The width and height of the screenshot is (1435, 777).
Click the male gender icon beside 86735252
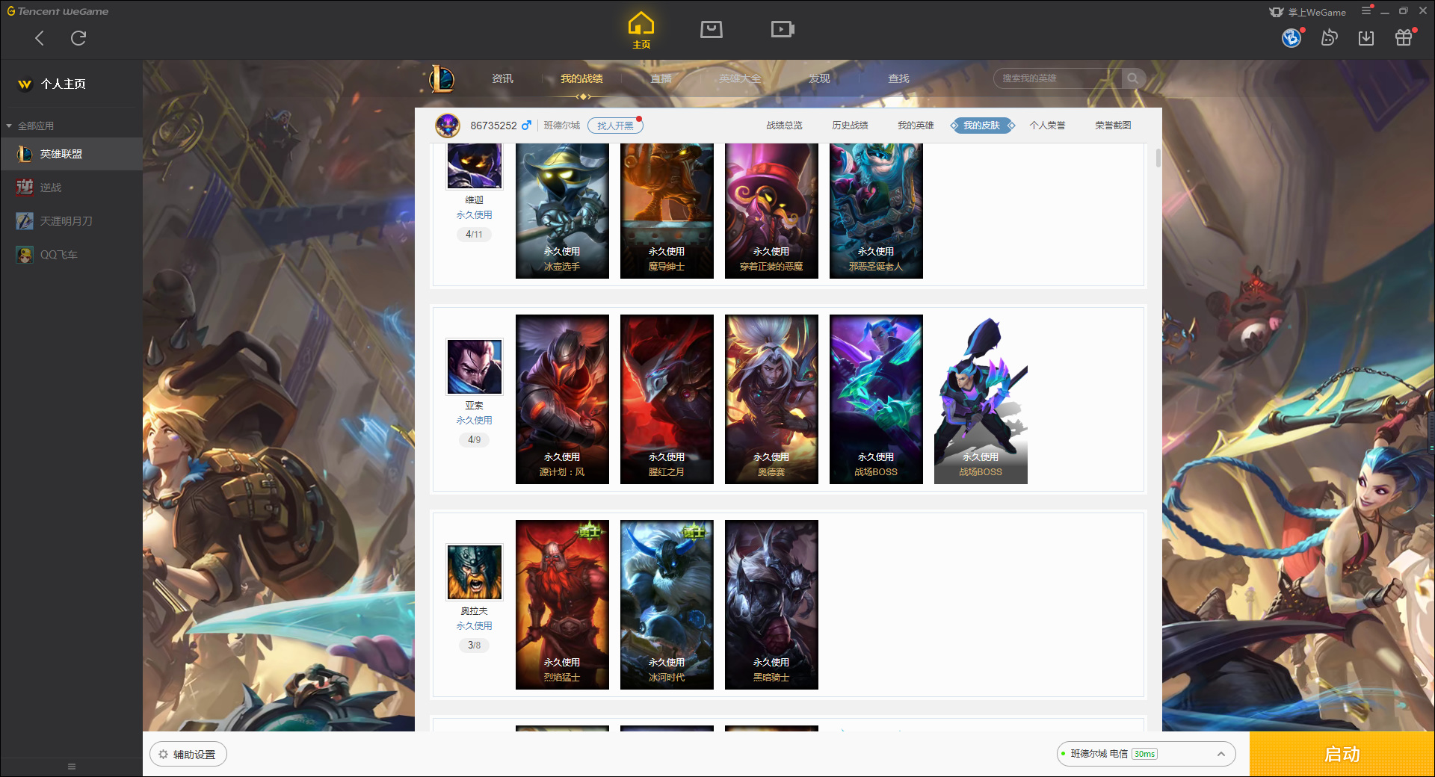(x=526, y=126)
